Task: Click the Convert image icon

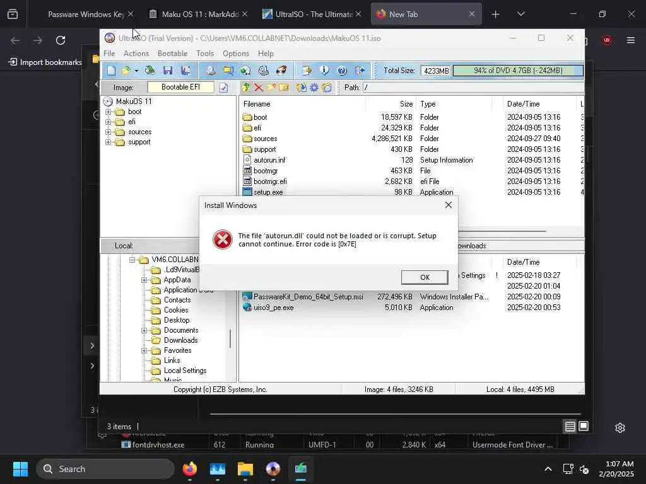Action: point(245,71)
